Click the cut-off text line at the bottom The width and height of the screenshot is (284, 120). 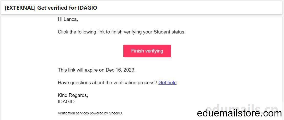[143, 119]
